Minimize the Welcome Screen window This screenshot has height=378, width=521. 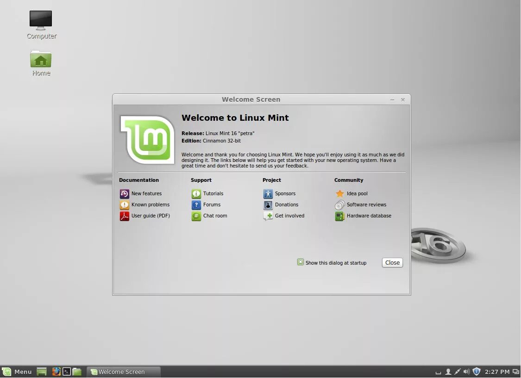tap(392, 99)
